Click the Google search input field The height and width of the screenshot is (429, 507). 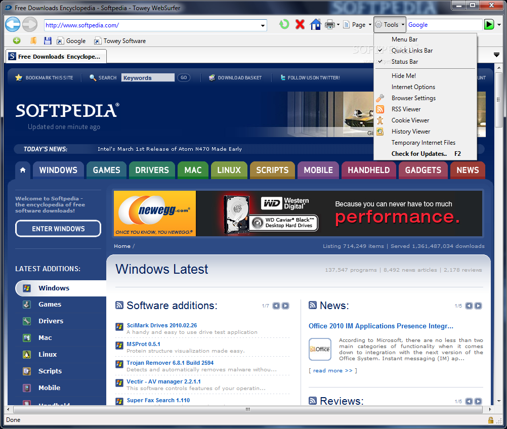pyautogui.click(x=444, y=25)
